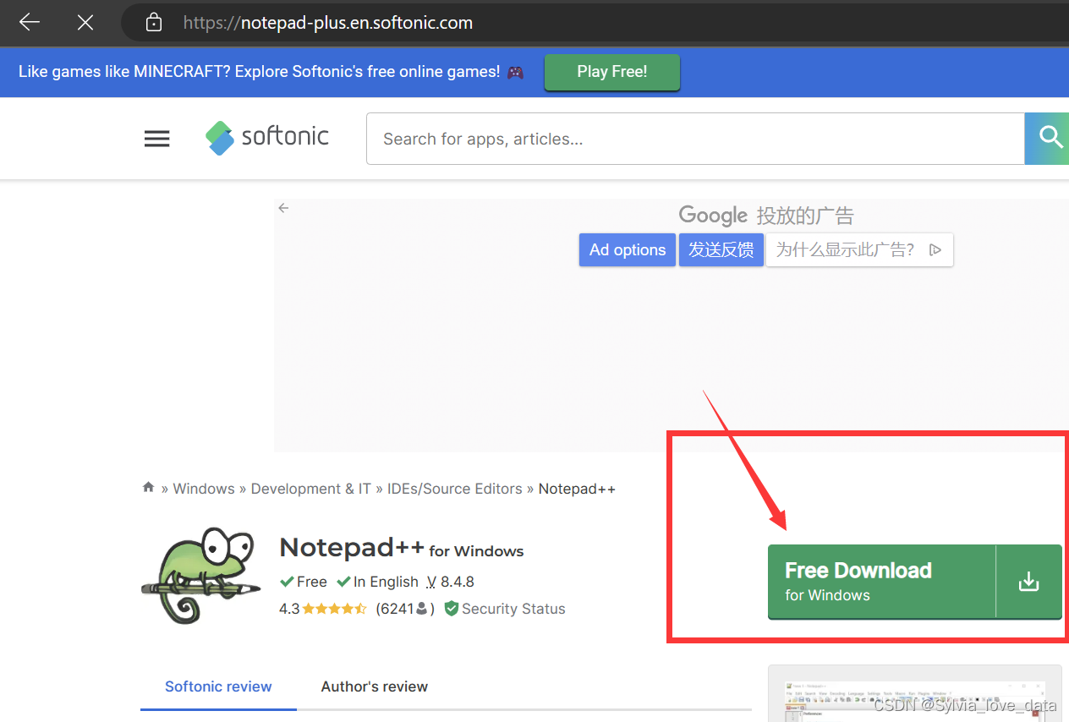Click the 发送反馈 feedback button
The height and width of the screenshot is (722, 1069).
pos(721,250)
